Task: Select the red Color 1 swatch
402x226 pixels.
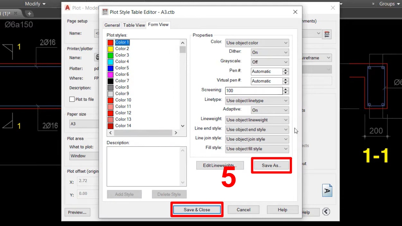Action: tap(111, 43)
